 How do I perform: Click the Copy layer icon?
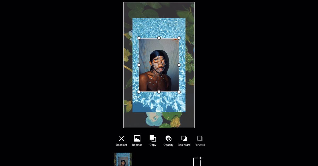(x=153, y=139)
